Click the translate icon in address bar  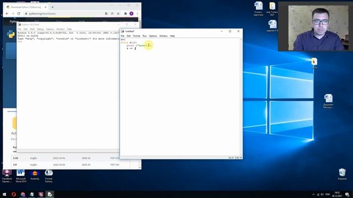point(106,14)
